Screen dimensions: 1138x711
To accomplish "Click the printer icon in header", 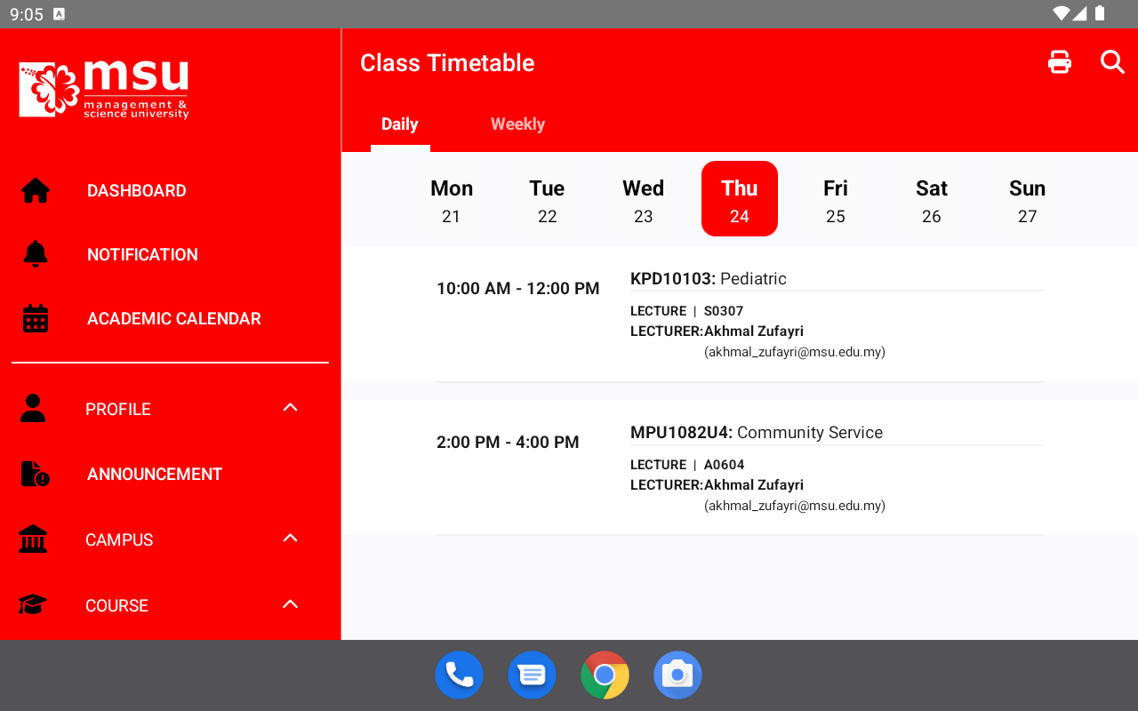I will 1060,62.
